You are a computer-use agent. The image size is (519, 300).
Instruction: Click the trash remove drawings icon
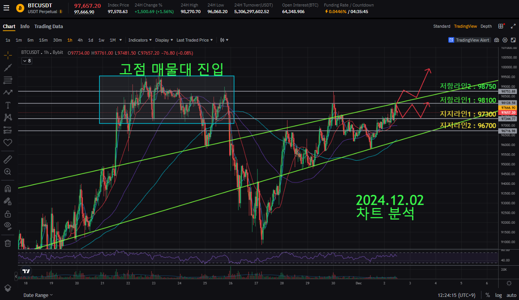[8, 243]
